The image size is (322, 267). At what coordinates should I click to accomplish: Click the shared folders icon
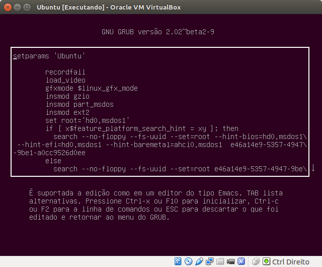[x=220, y=261]
